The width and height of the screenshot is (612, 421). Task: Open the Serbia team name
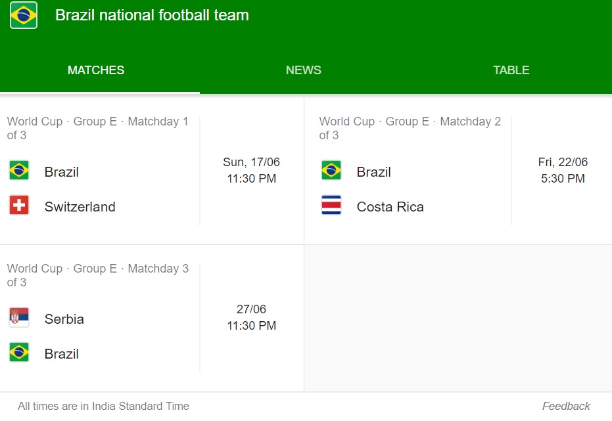pos(64,319)
